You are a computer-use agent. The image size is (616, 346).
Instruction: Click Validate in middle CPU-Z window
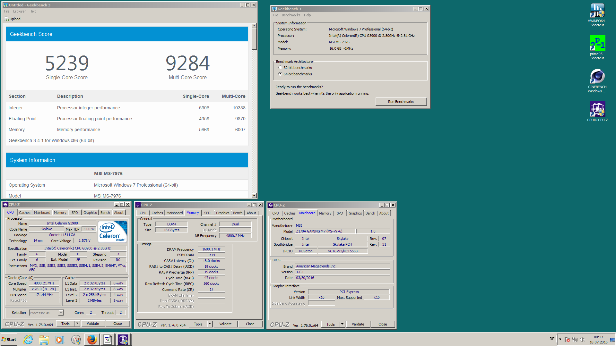point(225,324)
